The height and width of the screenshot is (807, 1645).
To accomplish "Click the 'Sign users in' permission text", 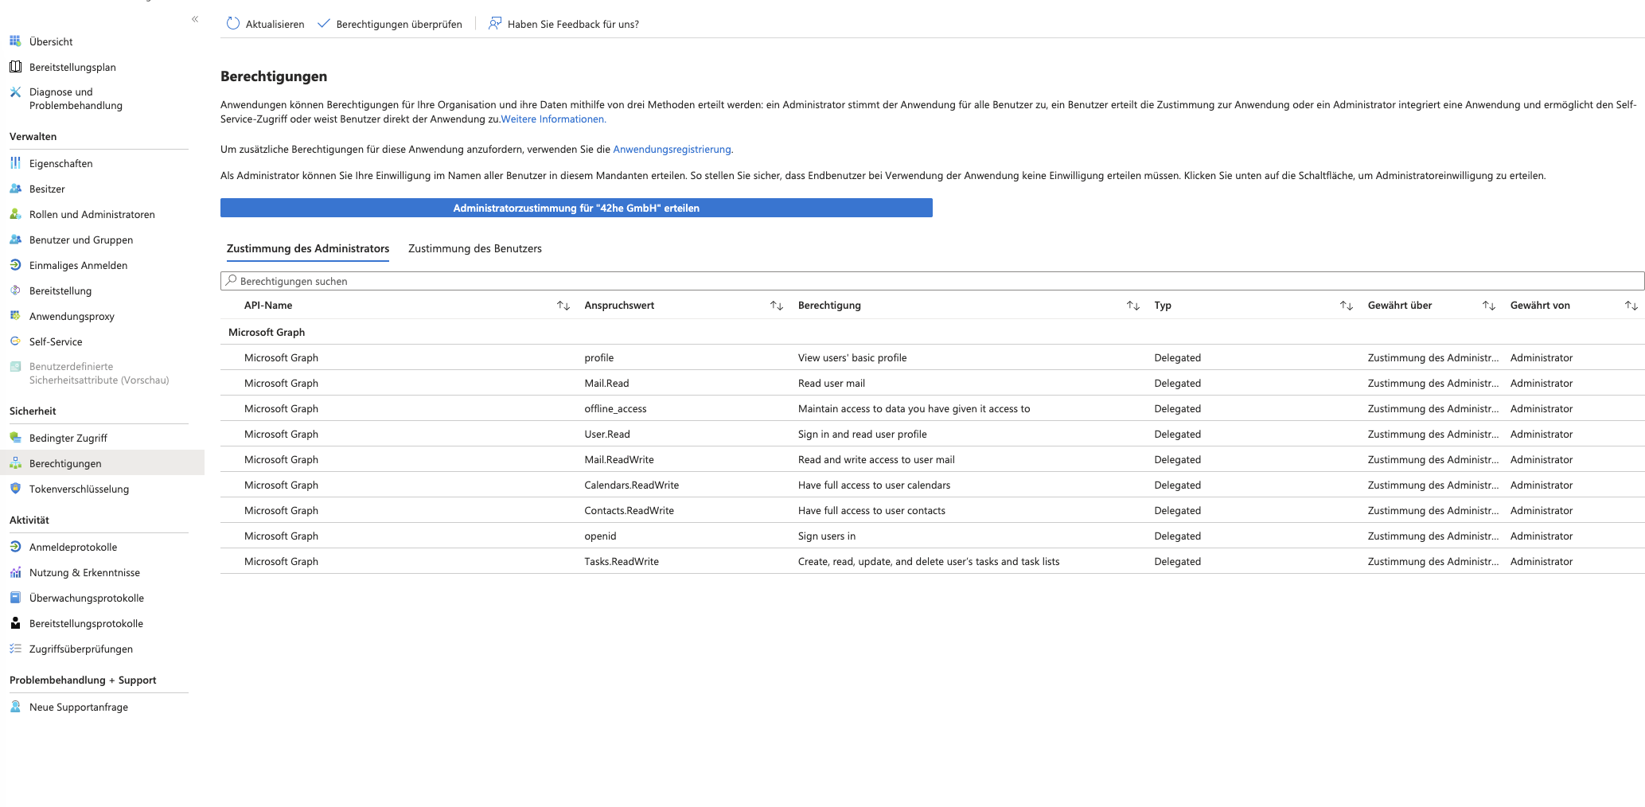I will click(x=827, y=536).
